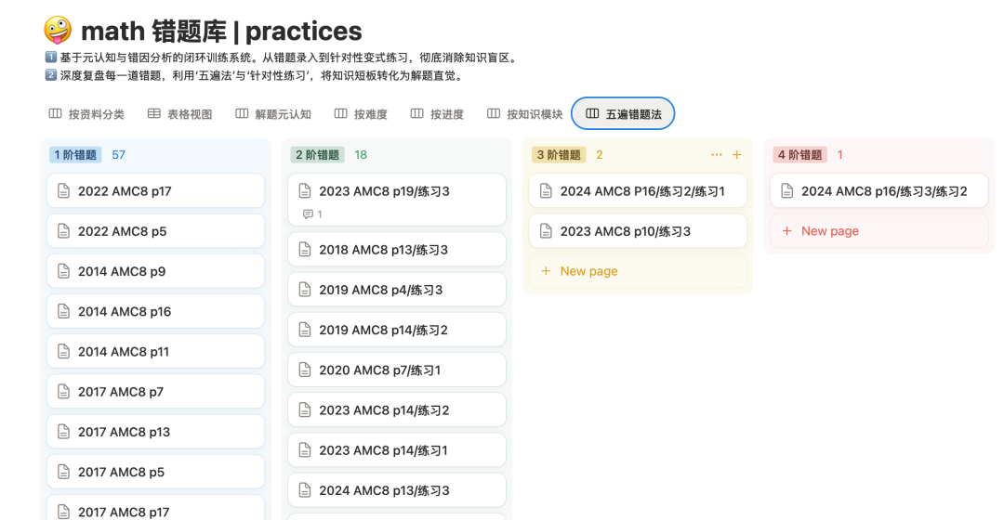Click the page icon of 2024 AMC8 P16/练习2/练习1

pos(546,190)
